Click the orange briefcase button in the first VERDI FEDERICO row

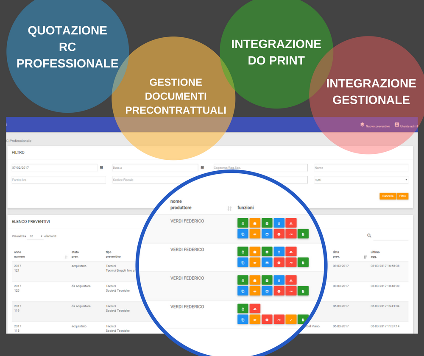[x=255, y=223]
